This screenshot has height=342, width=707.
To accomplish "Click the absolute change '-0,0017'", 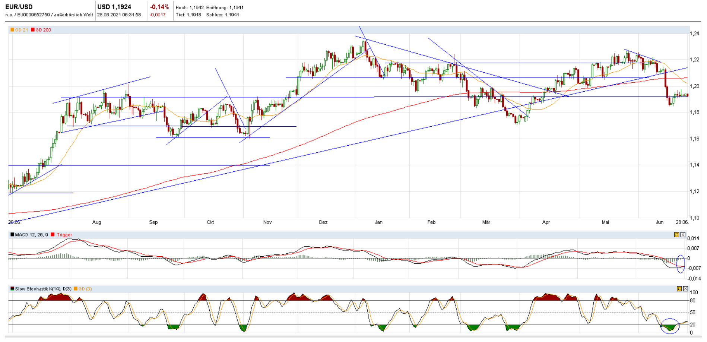I will 158,15.
